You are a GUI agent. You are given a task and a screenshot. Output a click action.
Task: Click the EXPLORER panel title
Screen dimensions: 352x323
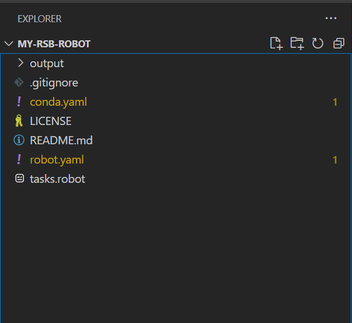click(40, 19)
